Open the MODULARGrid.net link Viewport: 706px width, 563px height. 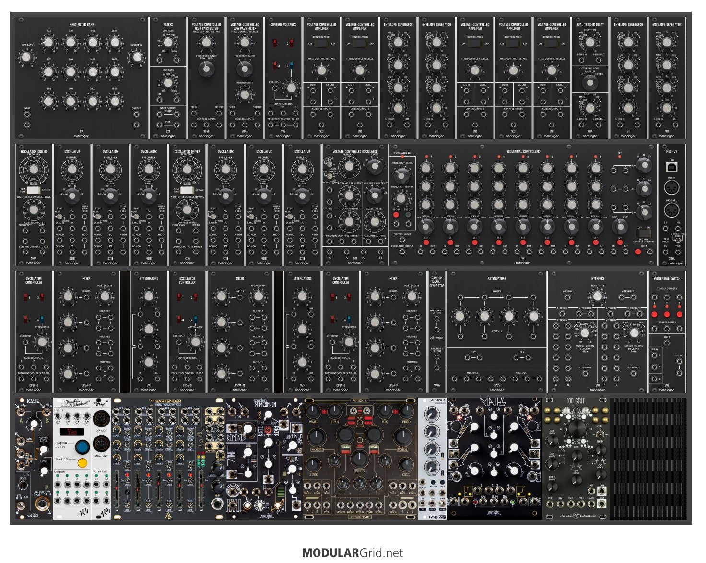[x=353, y=553]
